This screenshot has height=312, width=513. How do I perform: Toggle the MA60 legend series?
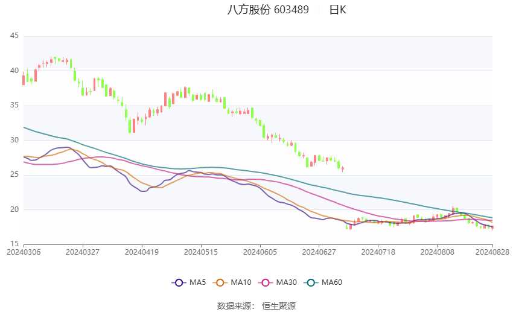(323, 282)
